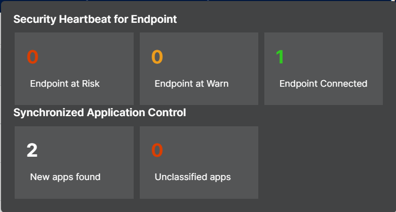
Task: Click the red zero count above Endpoint at Risk
Action: (32, 57)
